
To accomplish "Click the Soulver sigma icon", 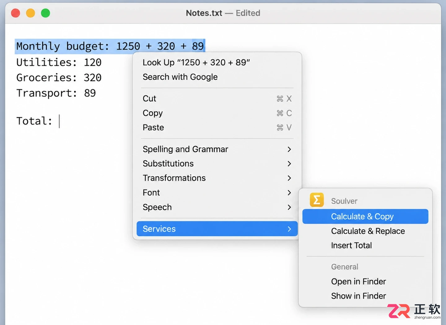I will [317, 200].
